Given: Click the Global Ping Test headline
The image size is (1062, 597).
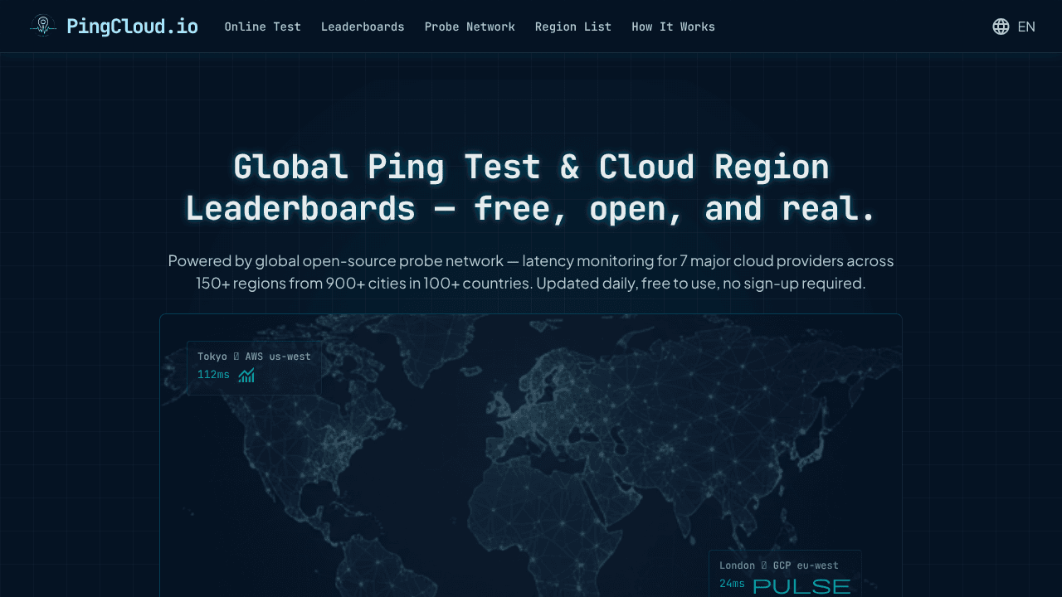Looking at the screenshot, I should [531, 188].
